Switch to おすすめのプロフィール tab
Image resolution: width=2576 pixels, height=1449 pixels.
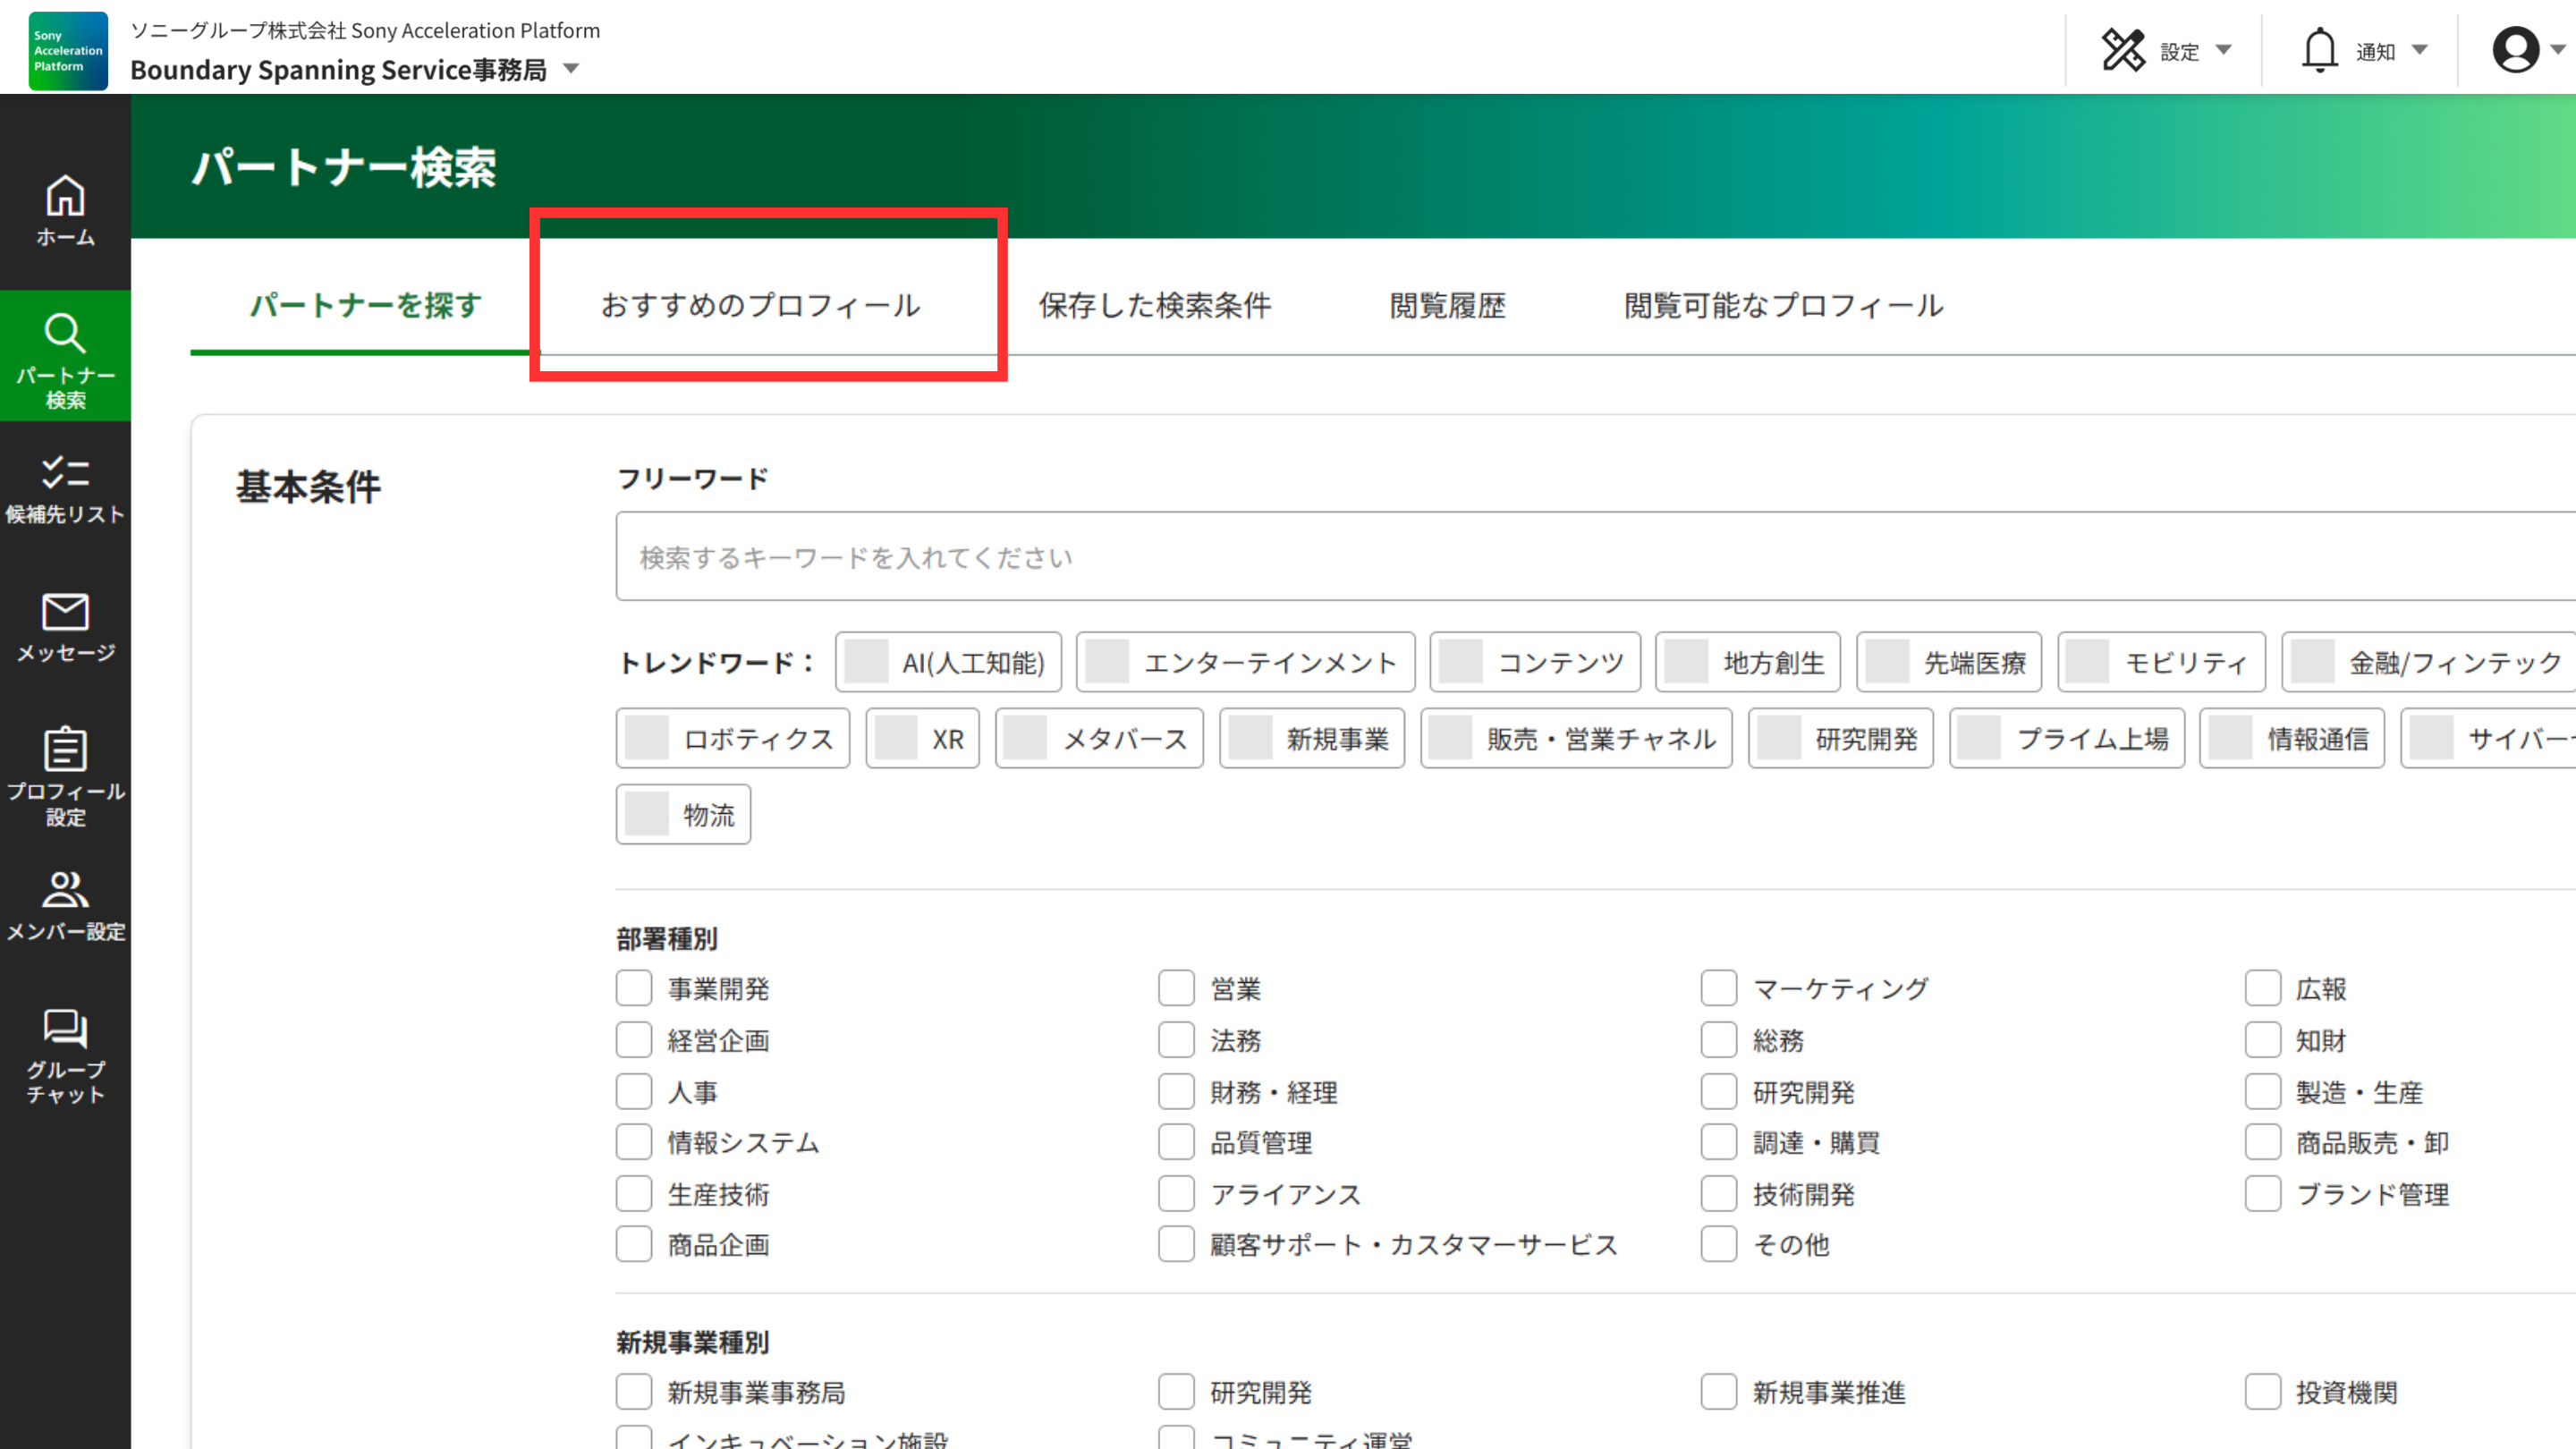pos(761,305)
